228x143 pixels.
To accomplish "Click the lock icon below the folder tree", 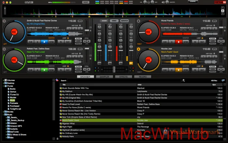I will tap(57, 138).
